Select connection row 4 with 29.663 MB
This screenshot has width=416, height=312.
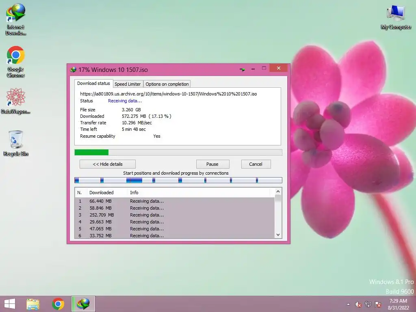175,222
